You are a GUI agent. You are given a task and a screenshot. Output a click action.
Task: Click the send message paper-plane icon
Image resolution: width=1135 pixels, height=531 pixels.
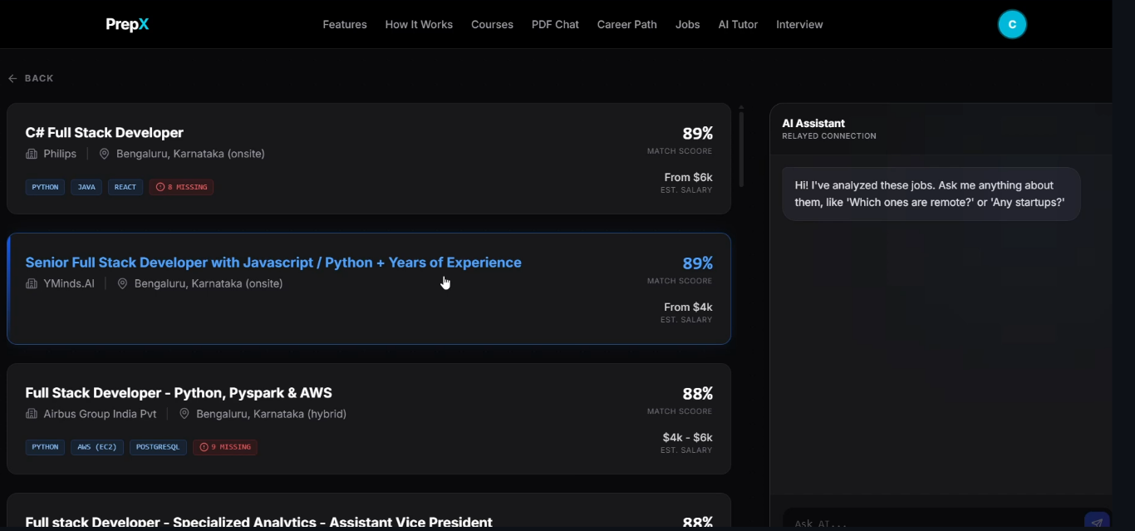coord(1097,523)
